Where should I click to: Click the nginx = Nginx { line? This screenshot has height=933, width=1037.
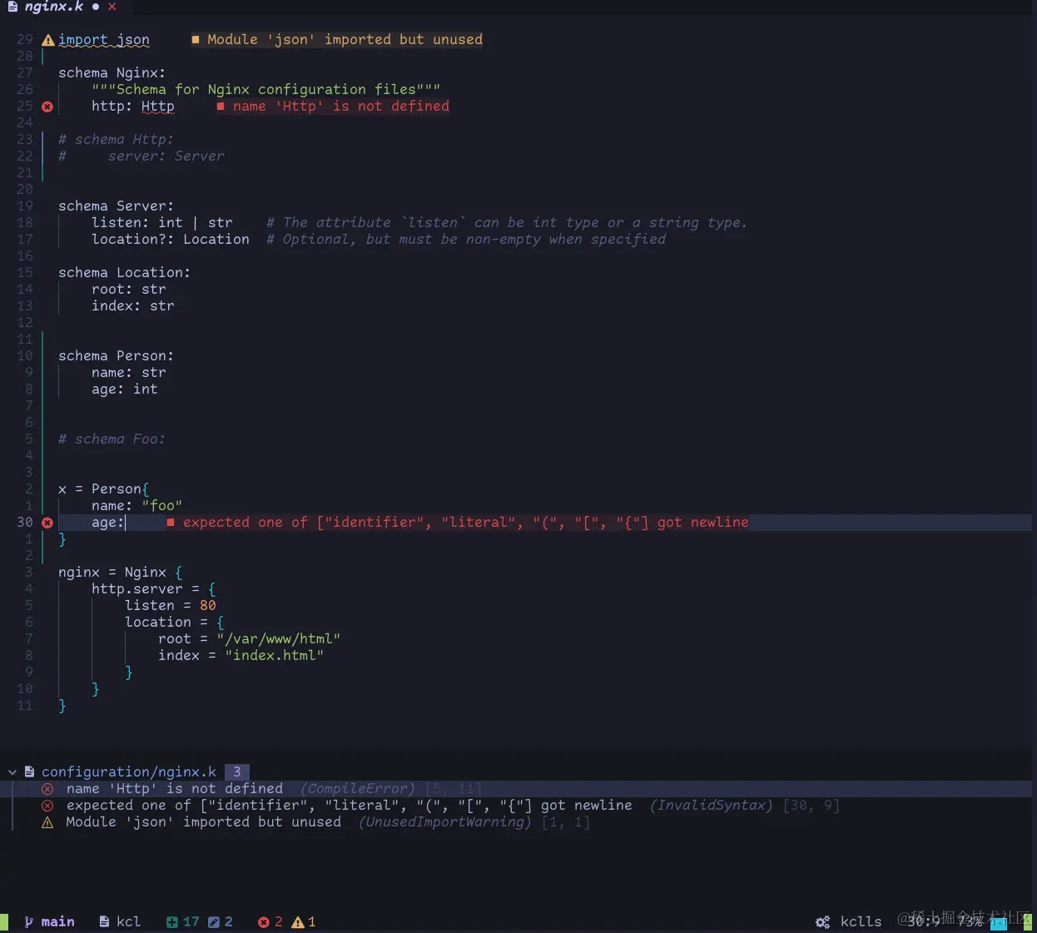tap(121, 573)
